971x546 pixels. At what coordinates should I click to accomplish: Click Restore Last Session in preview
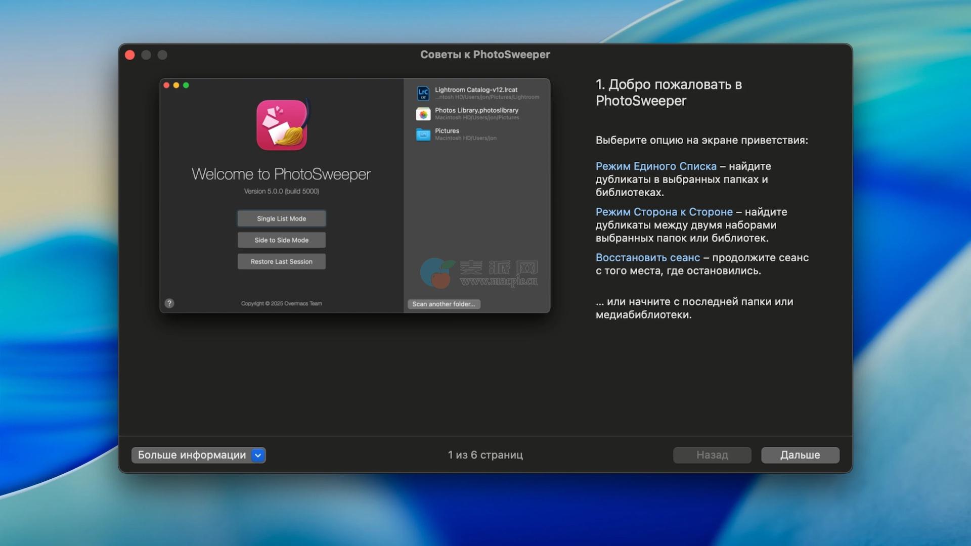[x=281, y=261]
